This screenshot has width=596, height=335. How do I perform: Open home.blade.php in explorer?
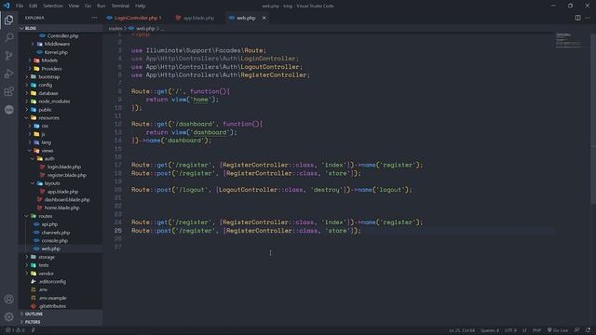coord(61,208)
